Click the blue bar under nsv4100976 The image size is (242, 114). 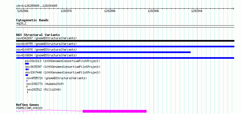(x=103, y=52)
